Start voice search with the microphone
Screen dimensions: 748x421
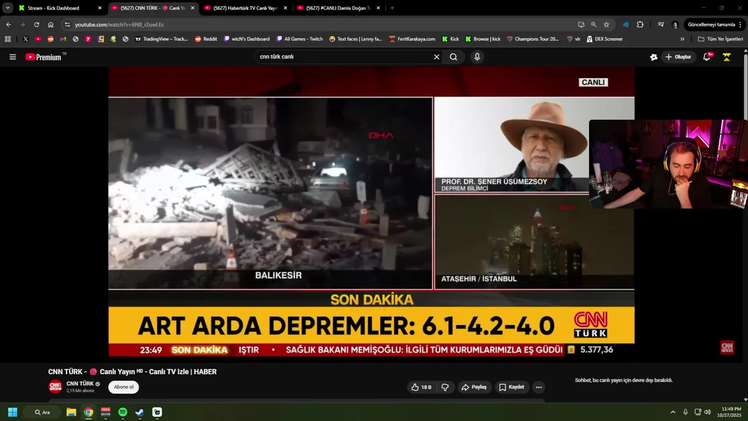pyautogui.click(x=477, y=57)
